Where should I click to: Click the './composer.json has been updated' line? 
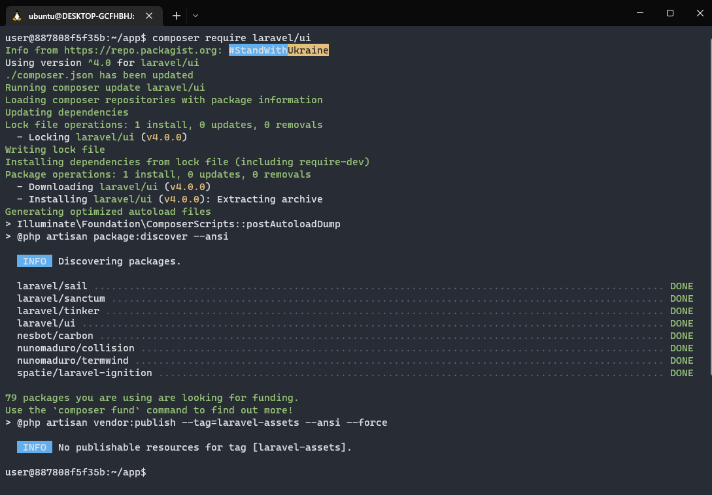coord(99,75)
